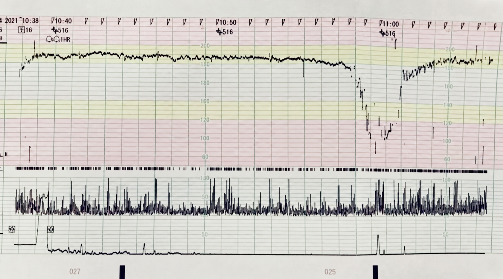Click the 2021 10:38 date stamp
This screenshot has width=503, height=279.
click(x=22, y=21)
